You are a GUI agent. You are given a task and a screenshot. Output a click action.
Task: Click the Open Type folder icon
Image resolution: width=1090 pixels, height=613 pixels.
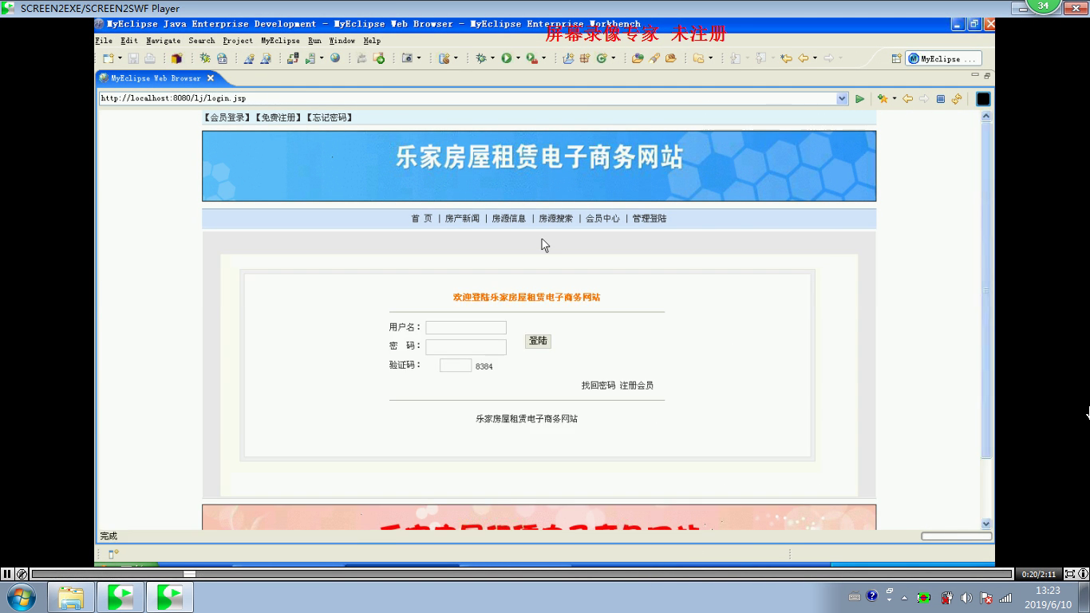click(x=638, y=58)
